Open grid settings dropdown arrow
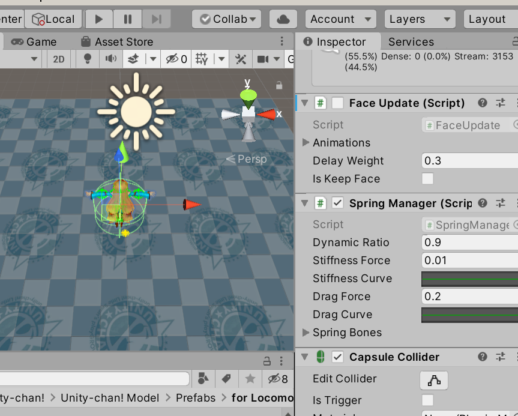 [221, 59]
